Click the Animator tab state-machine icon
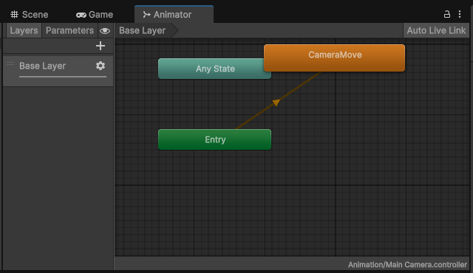 146,15
